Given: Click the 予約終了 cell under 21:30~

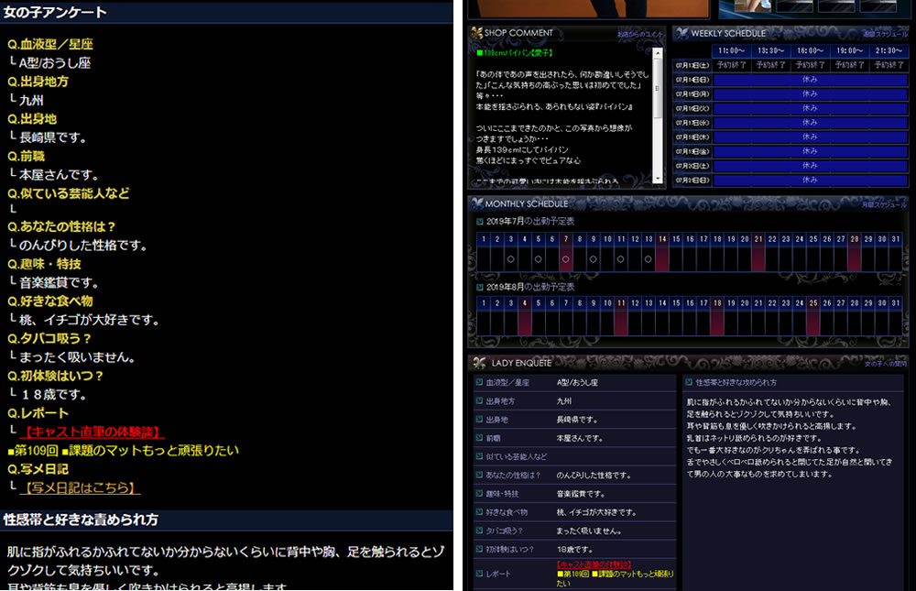Looking at the screenshot, I should 889,65.
